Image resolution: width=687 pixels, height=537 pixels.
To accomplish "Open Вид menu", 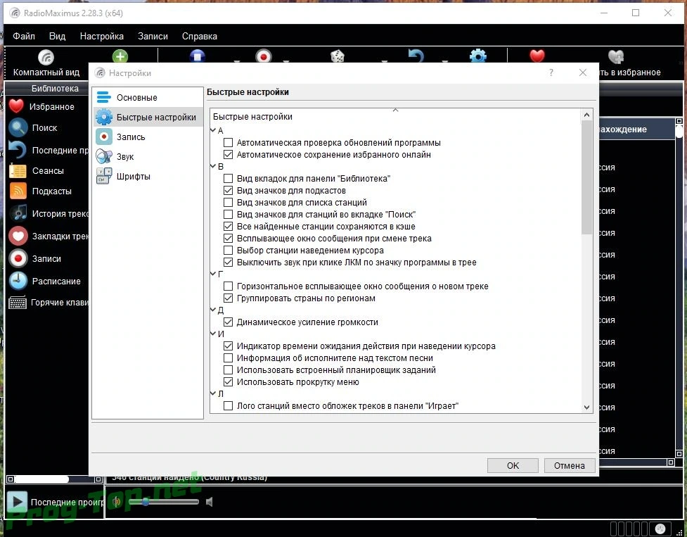I will [57, 36].
